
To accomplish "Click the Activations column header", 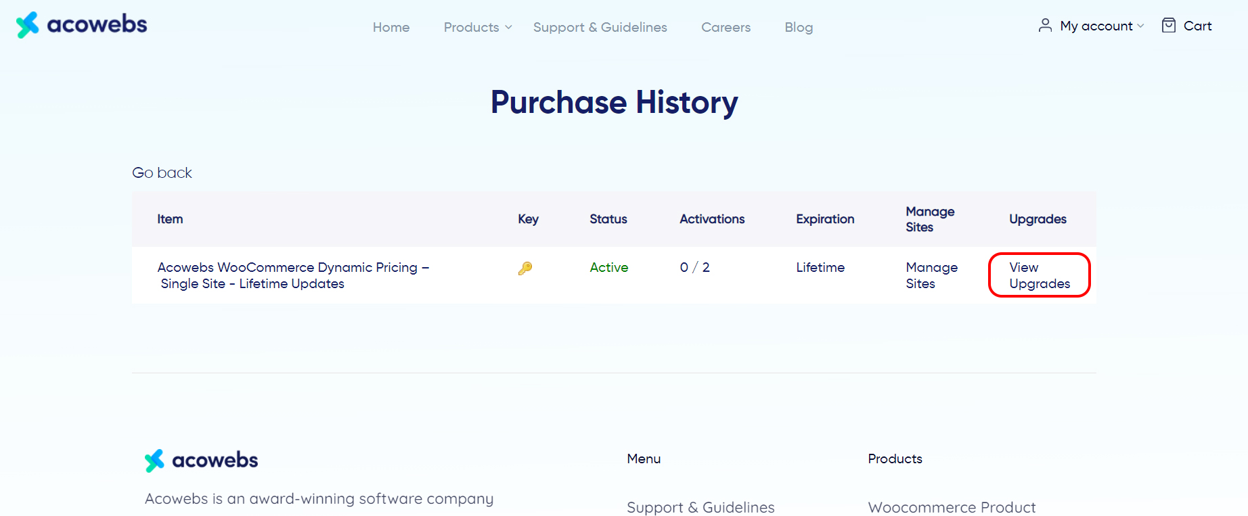I will point(712,219).
